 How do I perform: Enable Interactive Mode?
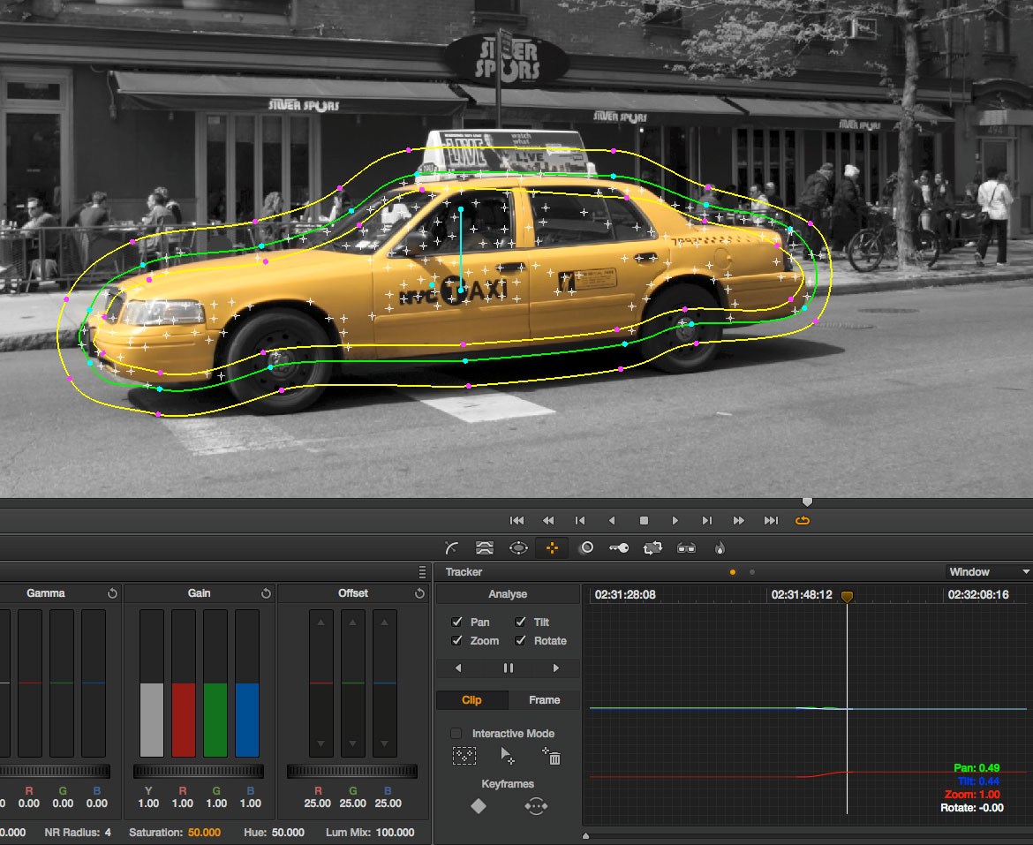pyautogui.click(x=455, y=733)
